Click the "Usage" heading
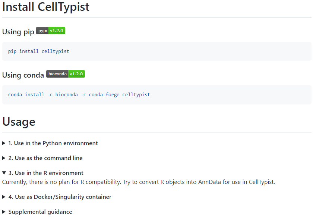The height and width of the screenshot is (219, 313). pyautogui.click(x=19, y=121)
